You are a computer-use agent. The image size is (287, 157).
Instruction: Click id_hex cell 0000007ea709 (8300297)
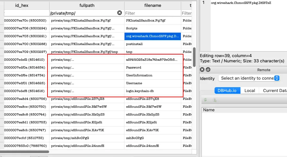pyautogui.click(x=27, y=52)
